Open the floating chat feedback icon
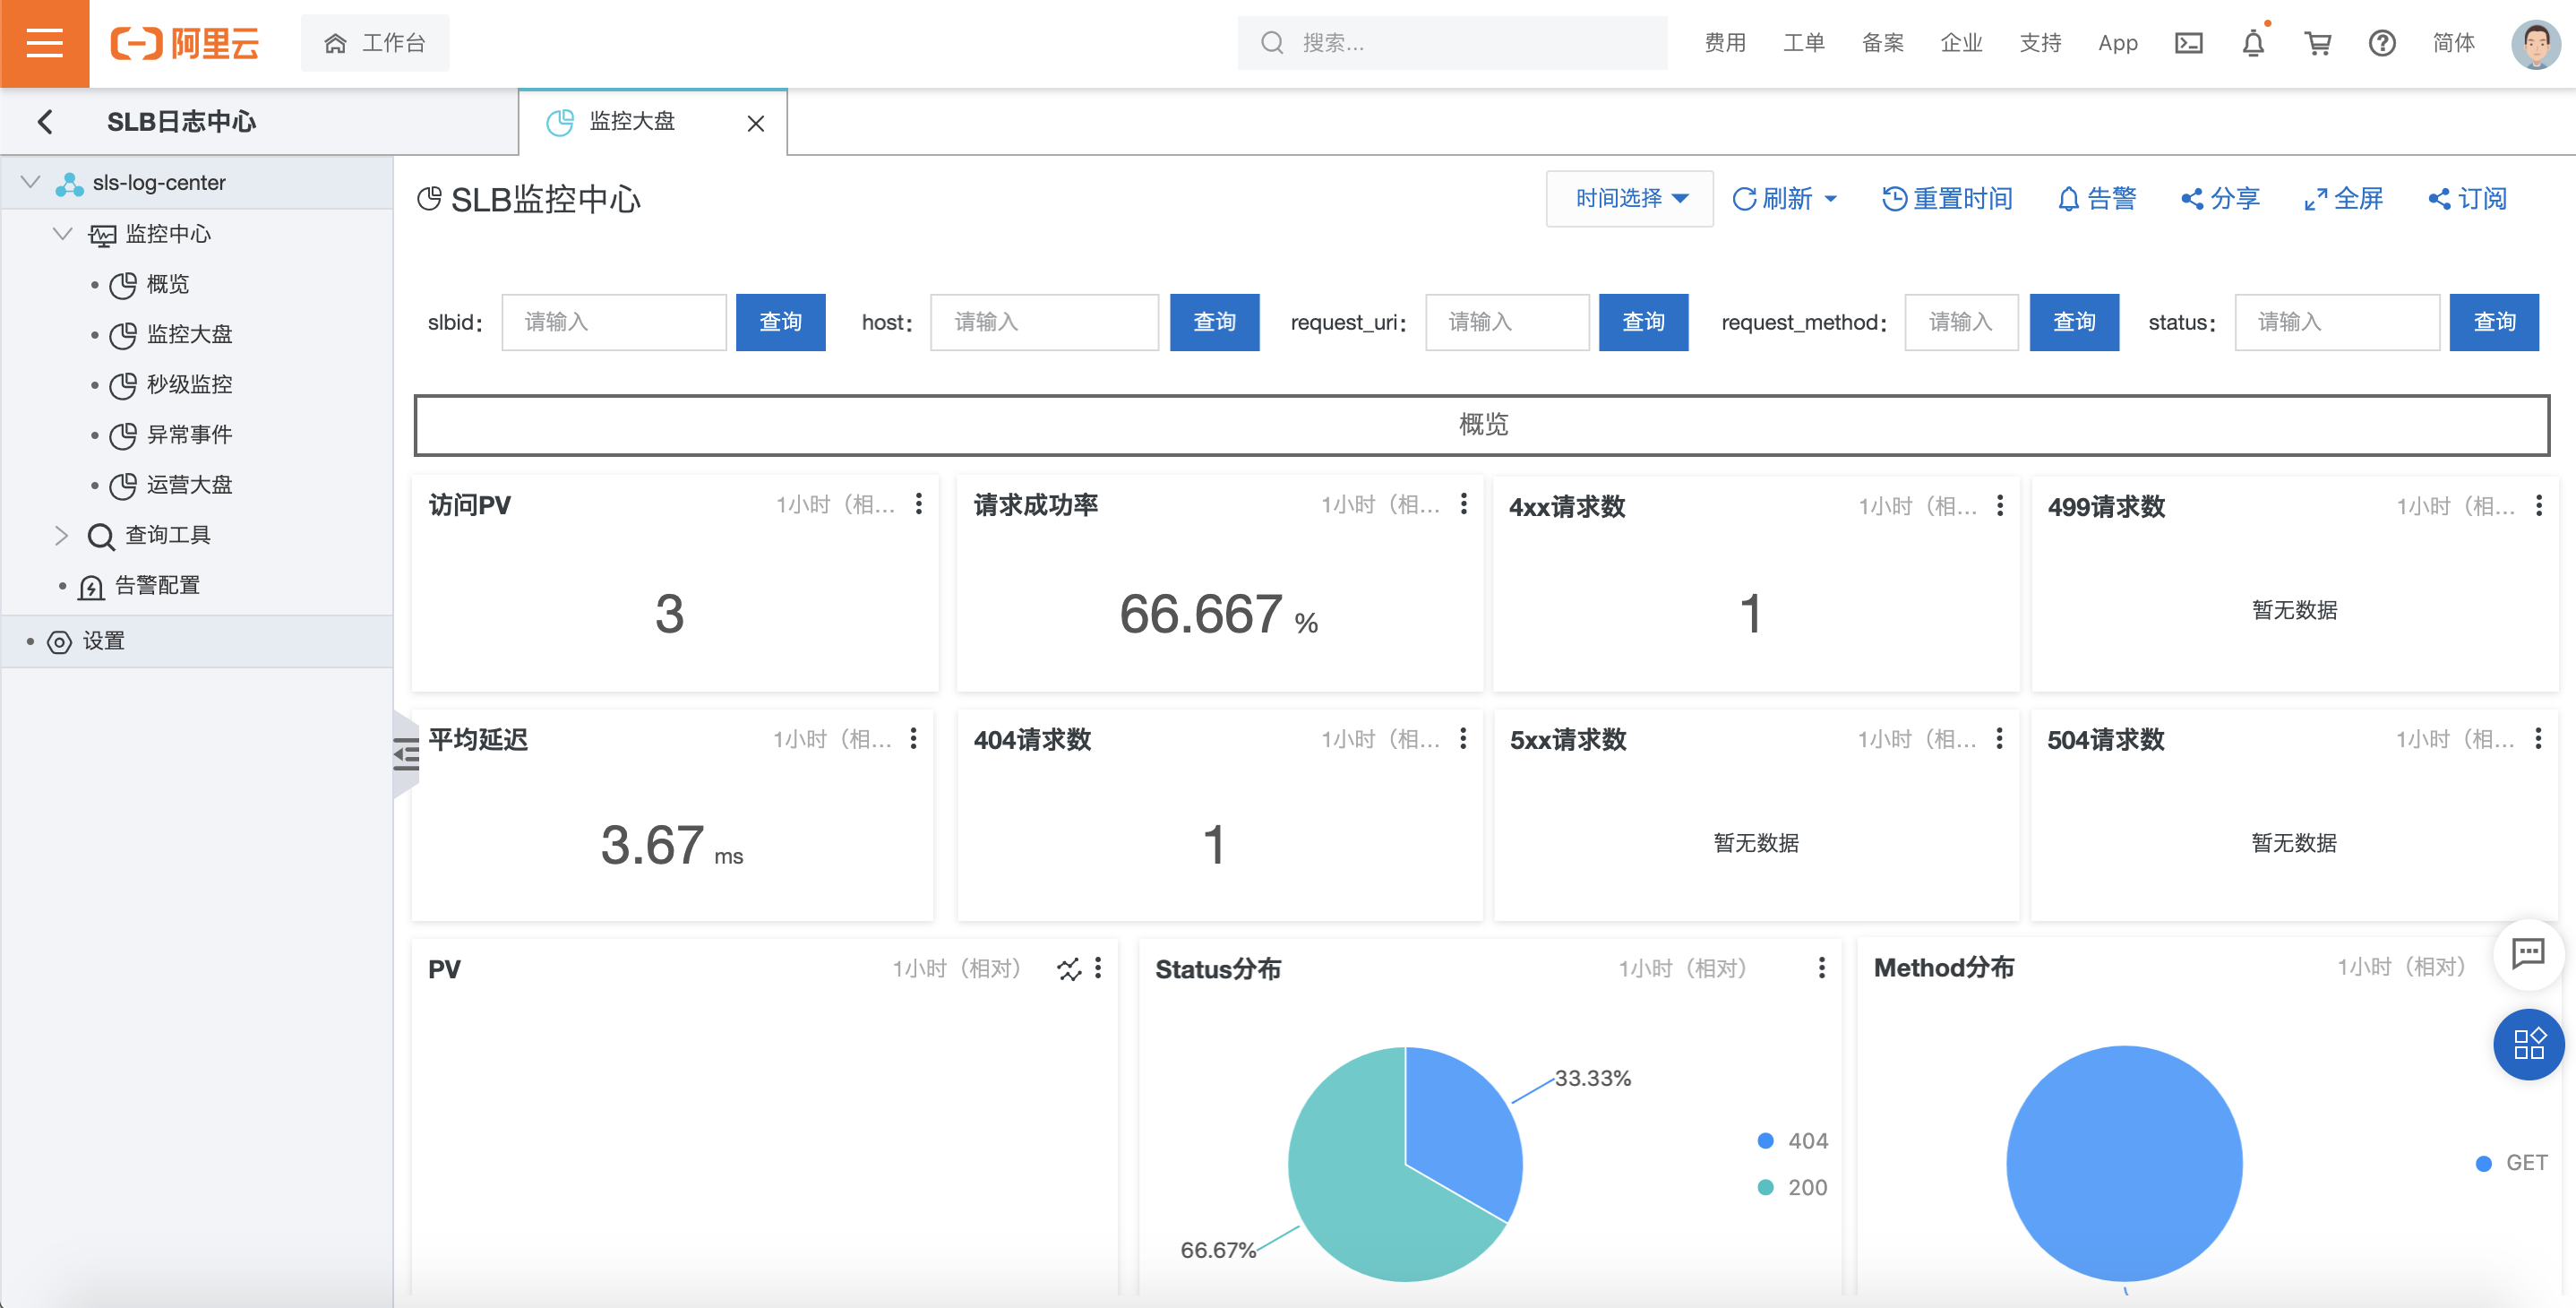Viewport: 2576px width, 1308px height. click(x=2528, y=953)
